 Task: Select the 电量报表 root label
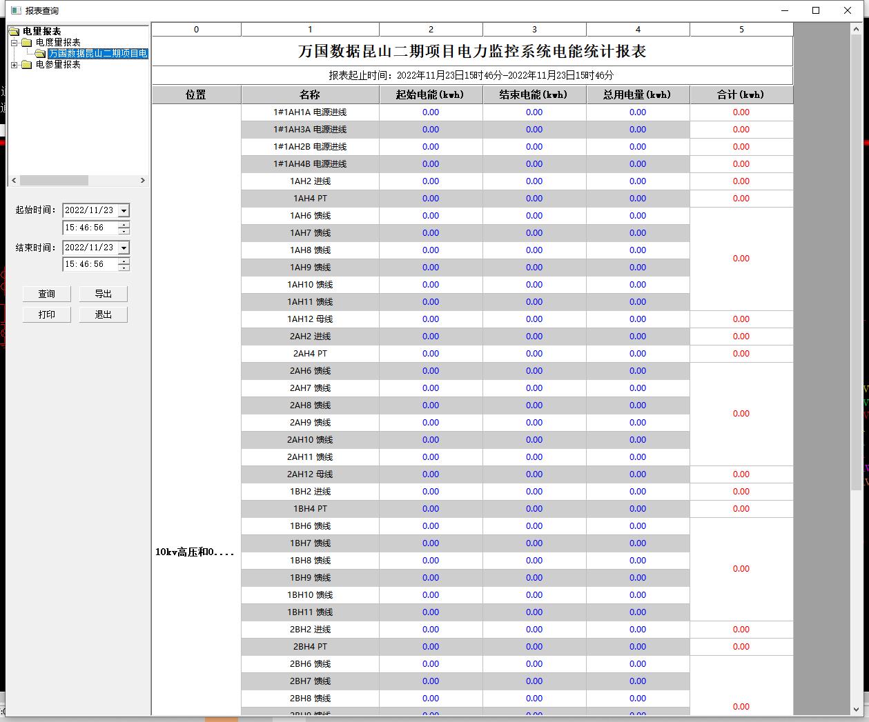tap(41, 31)
